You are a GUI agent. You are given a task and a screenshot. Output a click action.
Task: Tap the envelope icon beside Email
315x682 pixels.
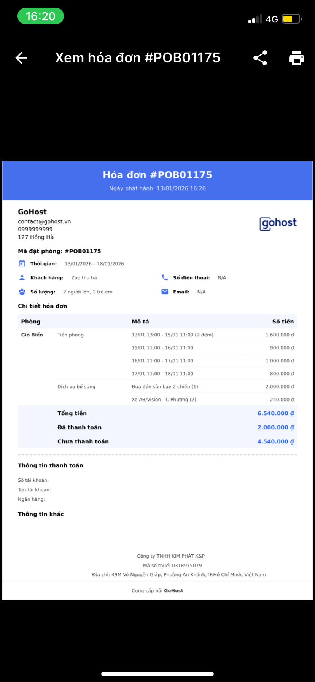(x=165, y=292)
